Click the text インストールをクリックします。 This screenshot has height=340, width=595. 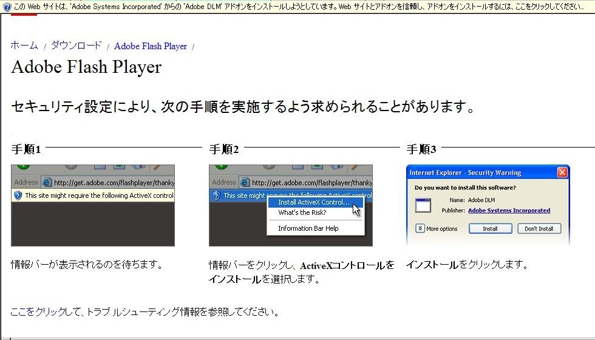pyautogui.click(x=467, y=265)
